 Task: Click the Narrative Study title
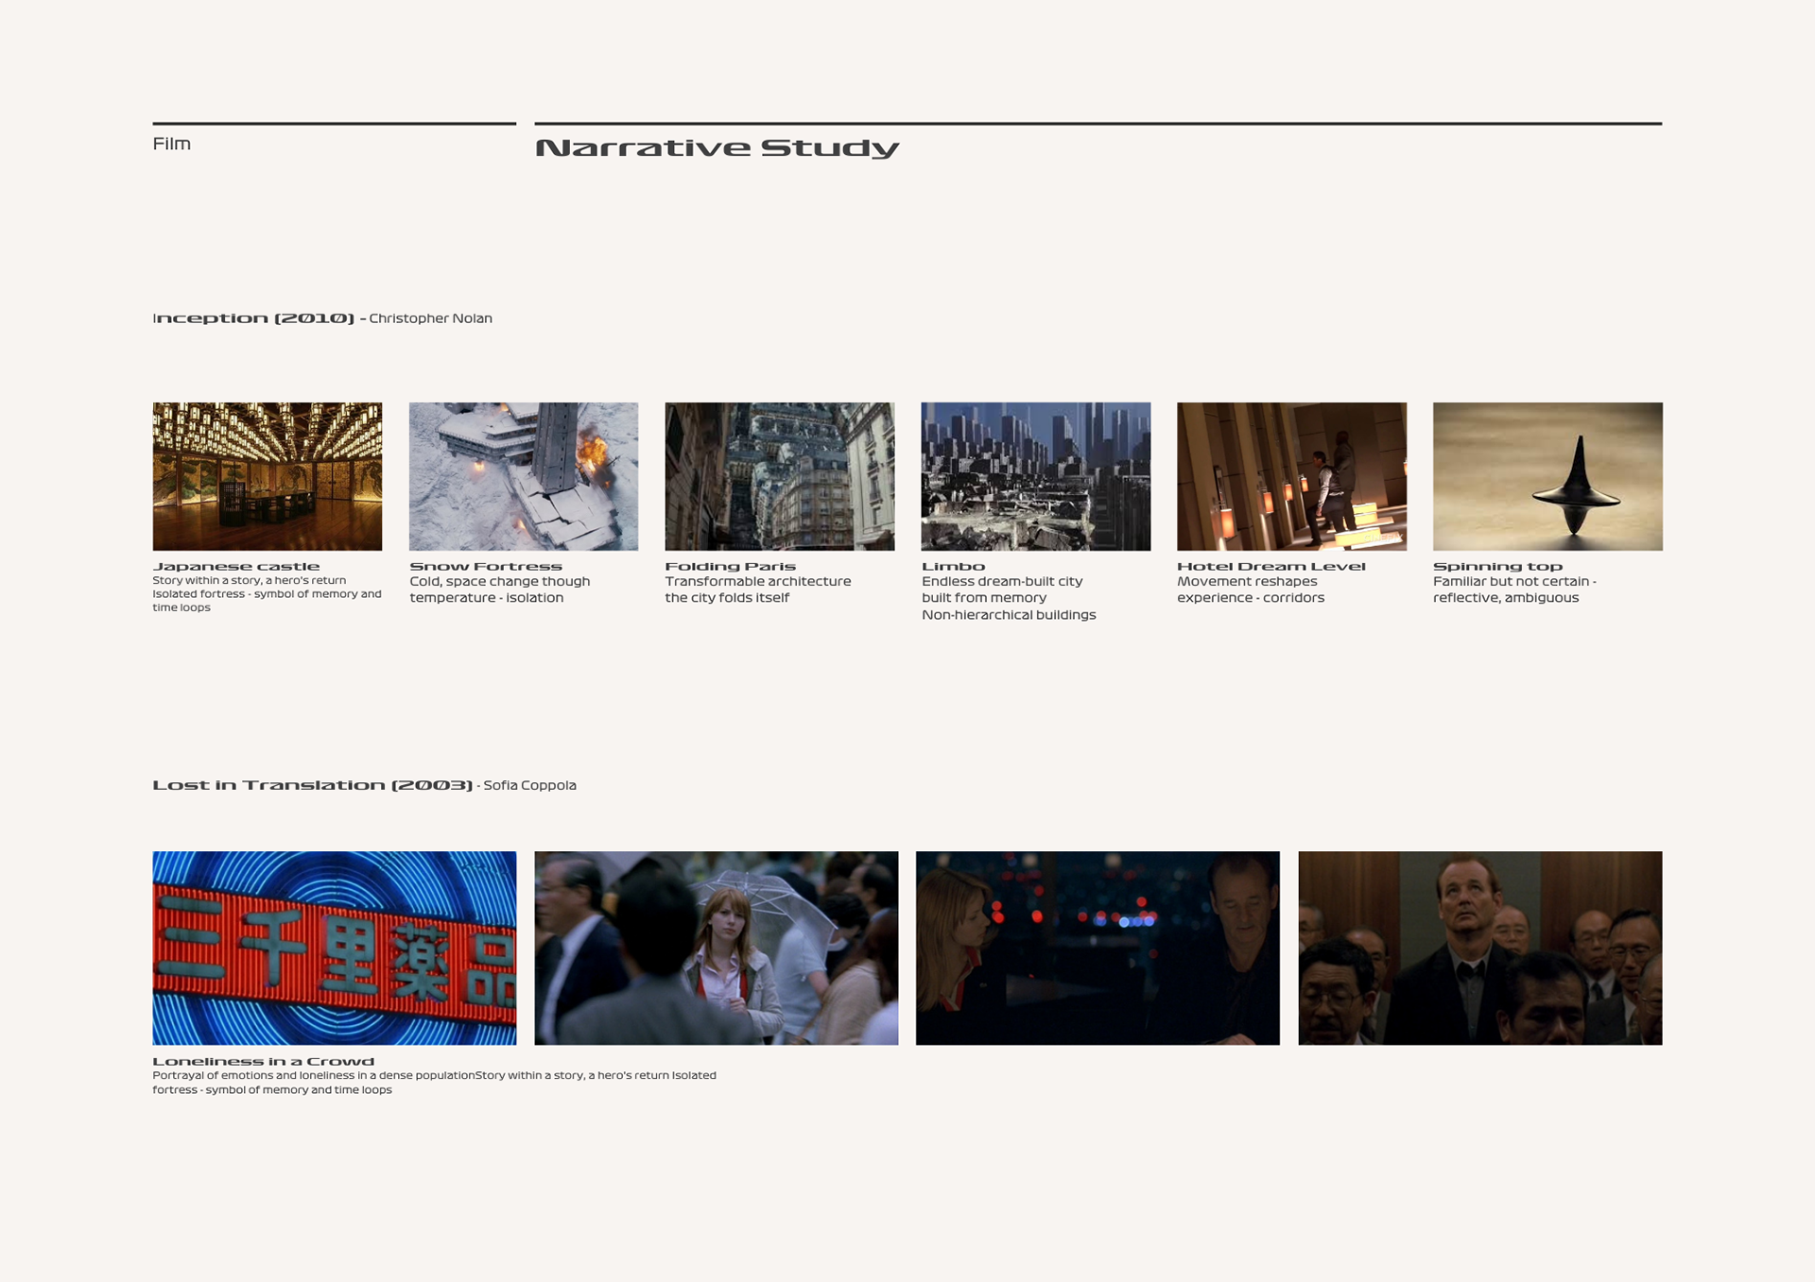click(717, 148)
